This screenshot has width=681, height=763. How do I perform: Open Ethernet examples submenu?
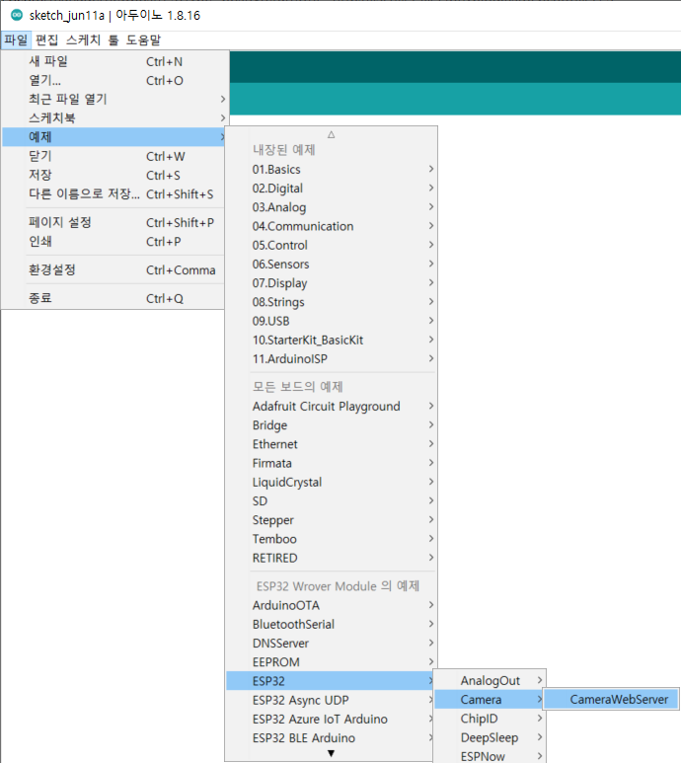coord(332,444)
